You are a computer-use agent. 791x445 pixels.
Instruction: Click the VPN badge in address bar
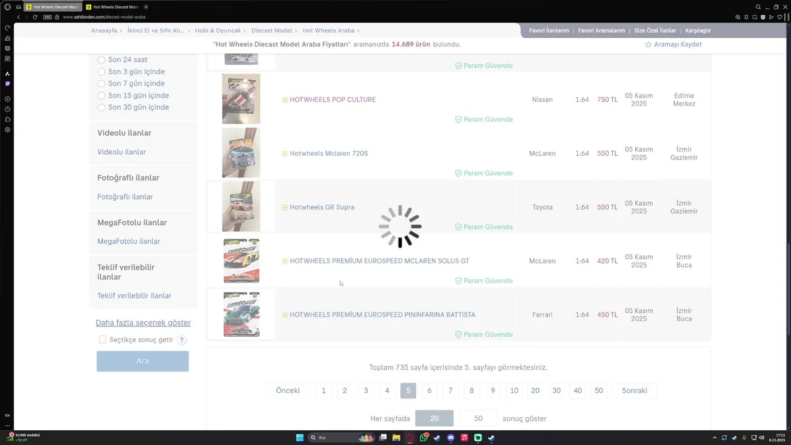pyautogui.click(x=48, y=17)
